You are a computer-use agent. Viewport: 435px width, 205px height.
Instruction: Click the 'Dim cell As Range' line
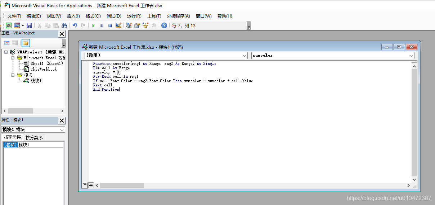[111, 68]
